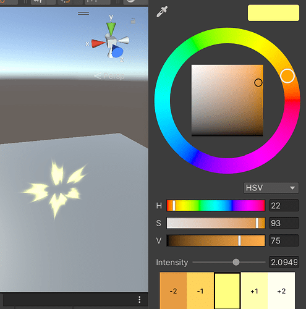The height and width of the screenshot is (309, 306).
Task: Toggle the scene gizmo rotation lock icon
Action: pyautogui.click(x=133, y=21)
